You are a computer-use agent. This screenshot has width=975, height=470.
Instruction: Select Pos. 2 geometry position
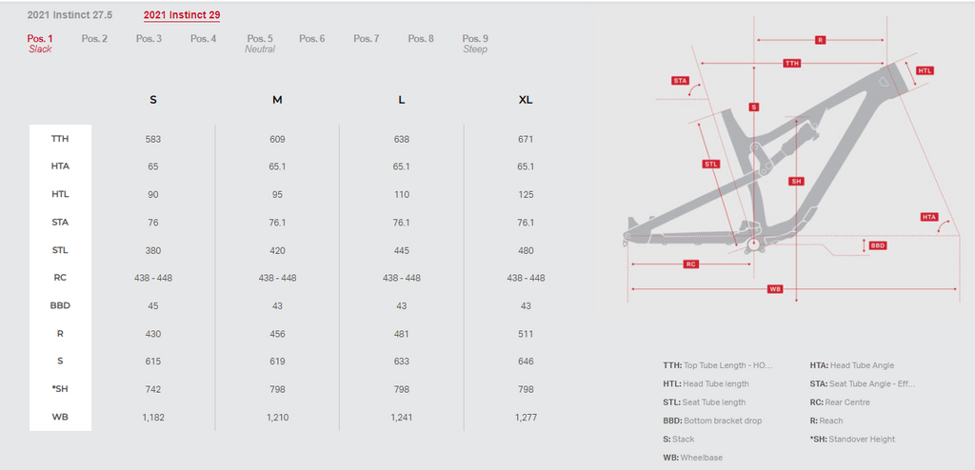coord(94,39)
